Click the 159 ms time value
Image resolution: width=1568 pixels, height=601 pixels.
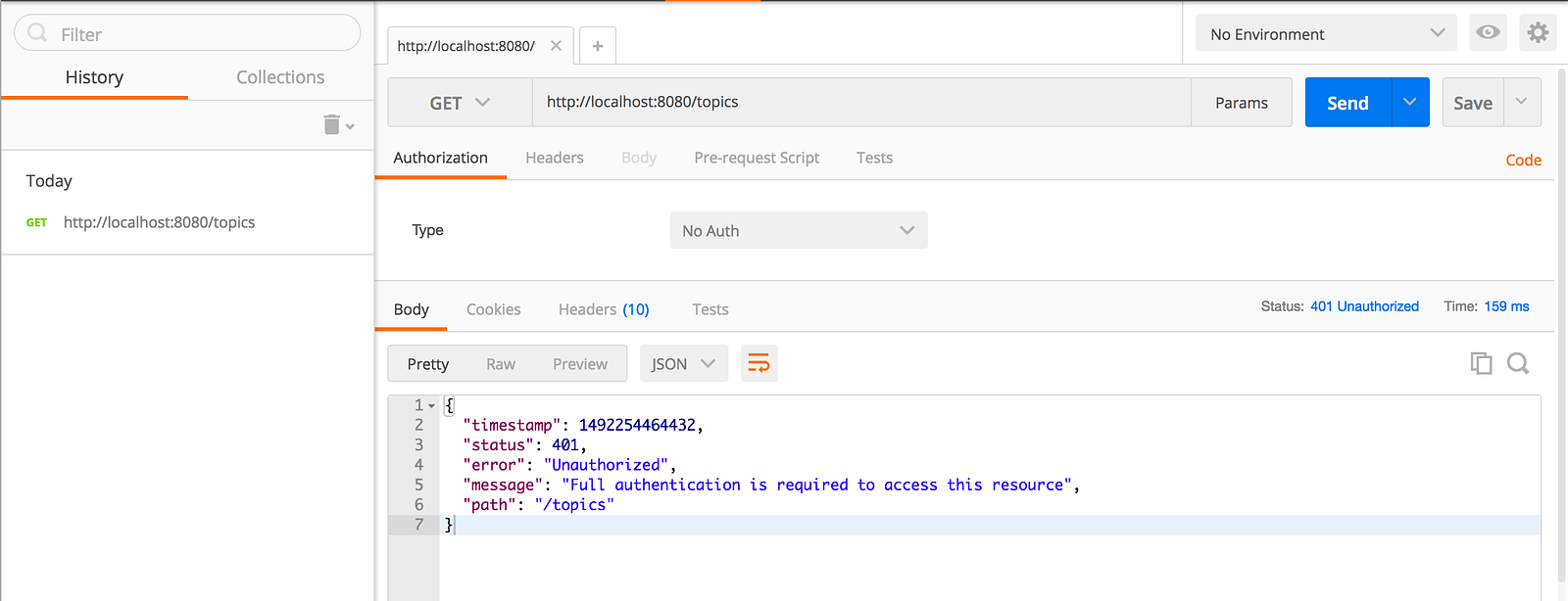1506,306
